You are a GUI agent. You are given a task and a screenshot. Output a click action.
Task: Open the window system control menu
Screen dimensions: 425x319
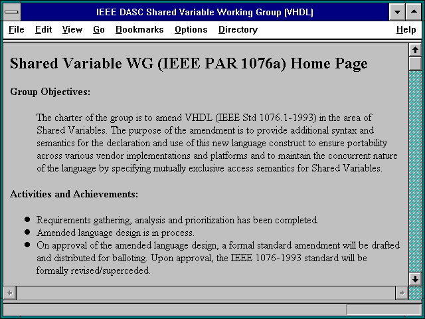pos(12,12)
